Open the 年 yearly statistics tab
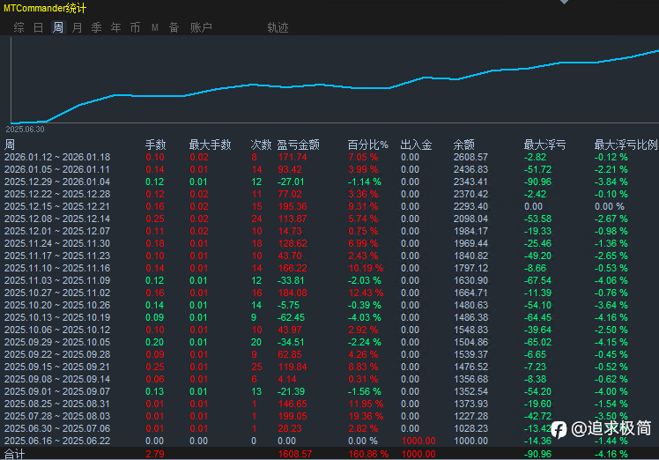 point(116,27)
